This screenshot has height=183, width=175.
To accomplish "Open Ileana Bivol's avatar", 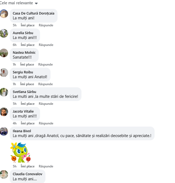I will (4, 131).
